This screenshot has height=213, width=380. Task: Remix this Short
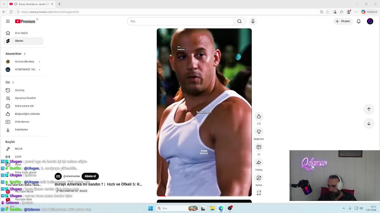pos(259,178)
